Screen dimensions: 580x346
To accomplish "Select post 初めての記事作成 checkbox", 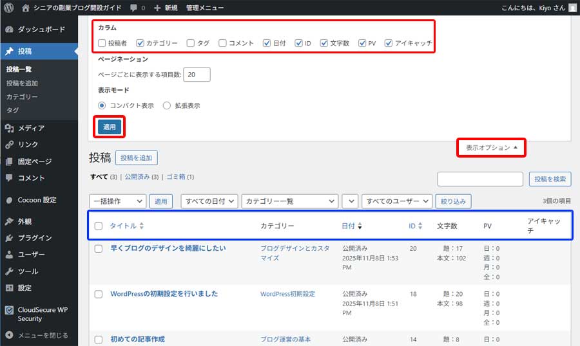I will point(99,340).
